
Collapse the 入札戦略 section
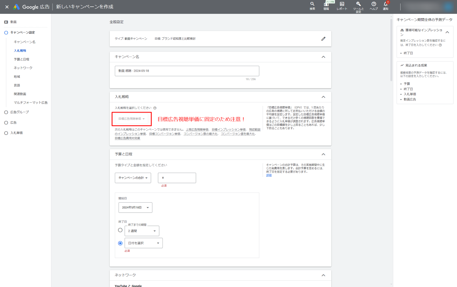pos(323,97)
